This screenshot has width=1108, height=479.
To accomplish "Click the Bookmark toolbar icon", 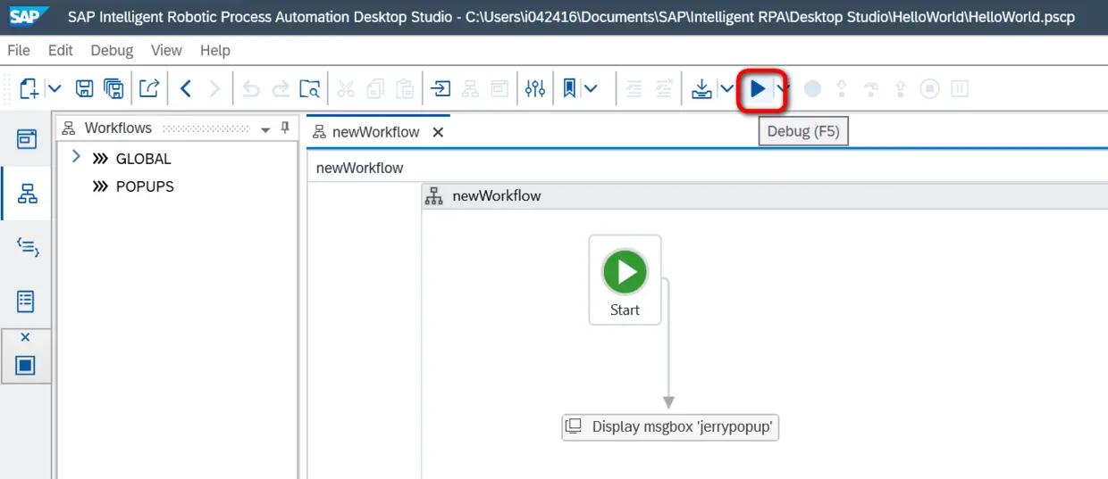I will 569,88.
